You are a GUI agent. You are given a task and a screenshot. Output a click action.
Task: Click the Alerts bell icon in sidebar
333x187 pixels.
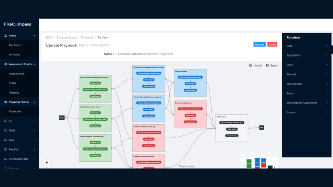click(x=6, y=36)
